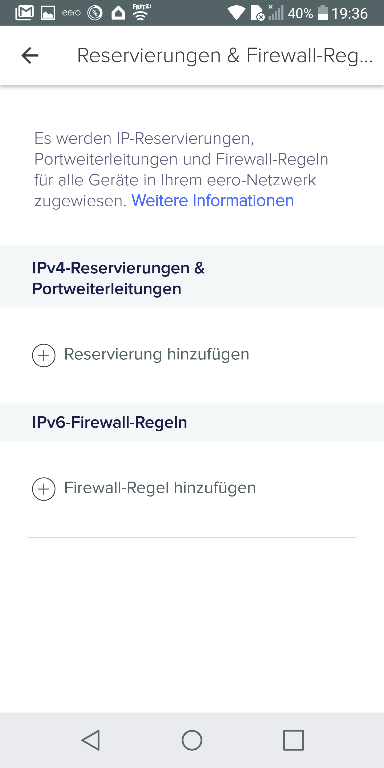Tap the Firewall-Regel hinzufügen label
This screenshot has height=768, width=384.
point(160,488)
